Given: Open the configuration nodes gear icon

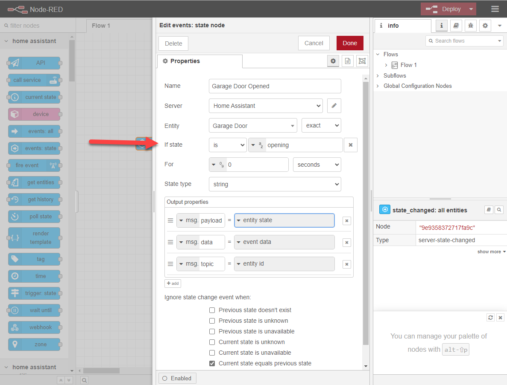Looking at the screenshot, I should [x=485, y=26].
